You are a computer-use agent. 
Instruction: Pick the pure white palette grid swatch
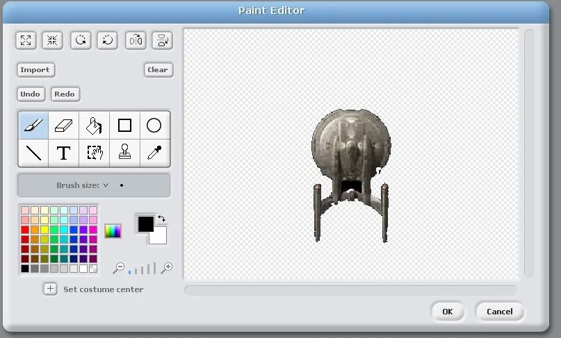pos(83,269)
